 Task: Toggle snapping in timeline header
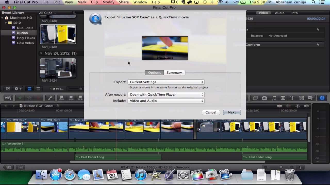click(306, 106)
